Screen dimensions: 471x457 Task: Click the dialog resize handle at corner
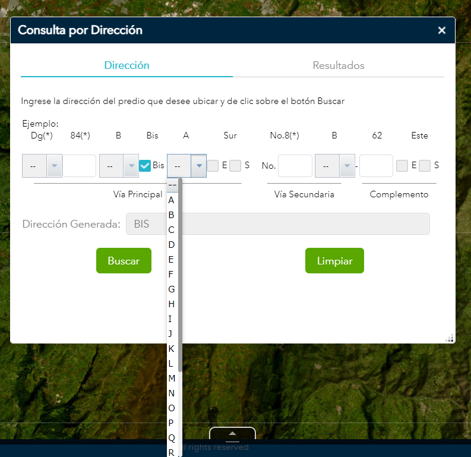449,338
